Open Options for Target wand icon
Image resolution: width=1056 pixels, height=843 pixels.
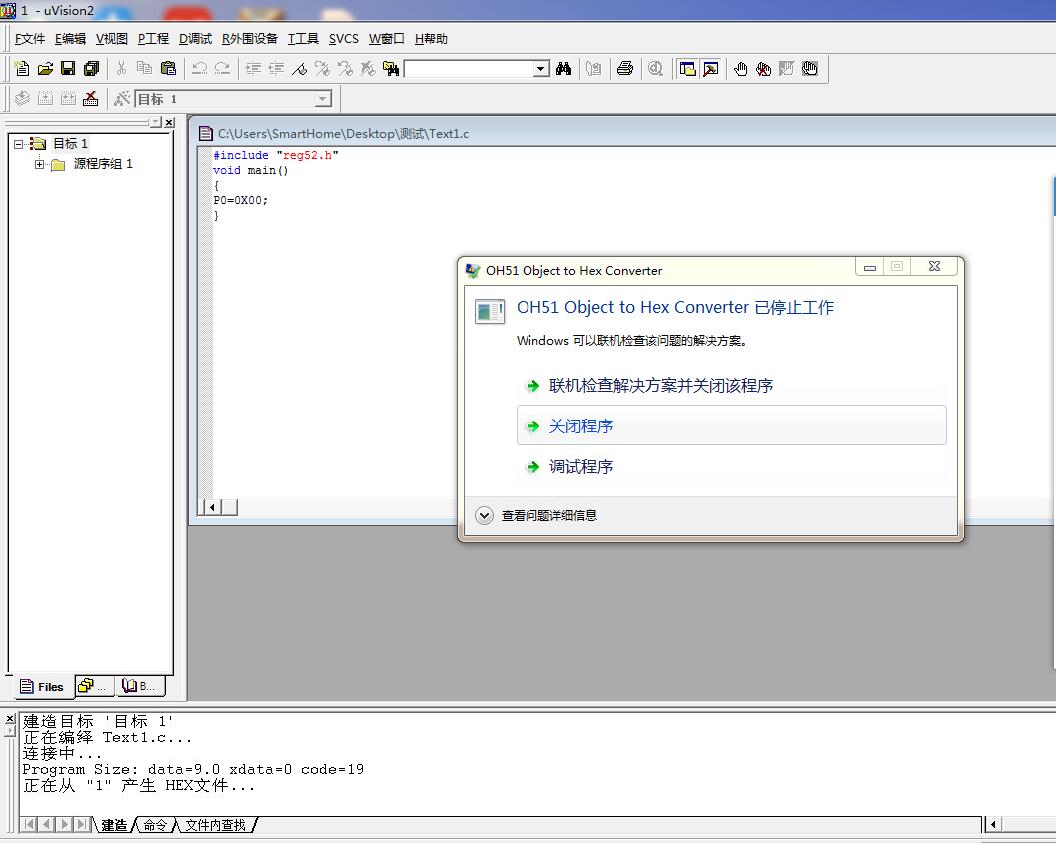tap(122, 99)
